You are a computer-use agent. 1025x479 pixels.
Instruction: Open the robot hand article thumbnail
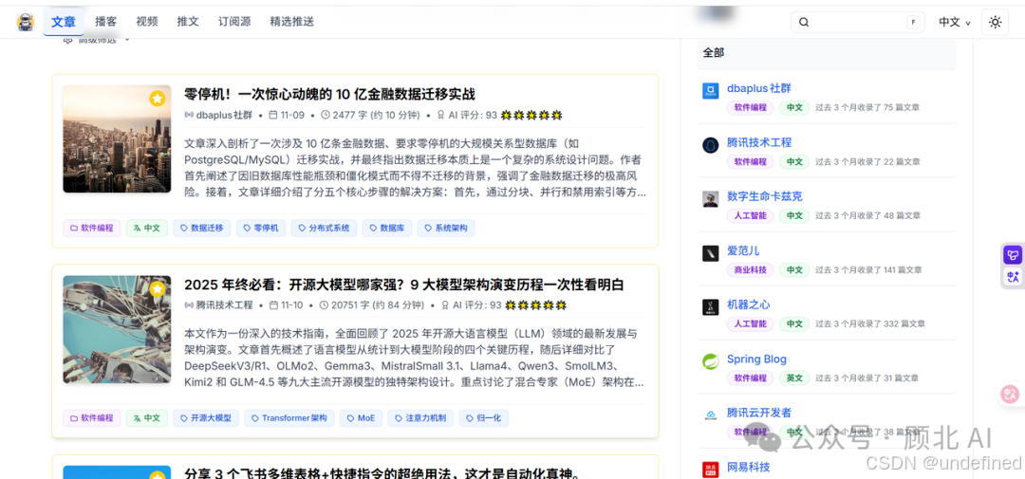pyautogui.click(x=117, y=329)
